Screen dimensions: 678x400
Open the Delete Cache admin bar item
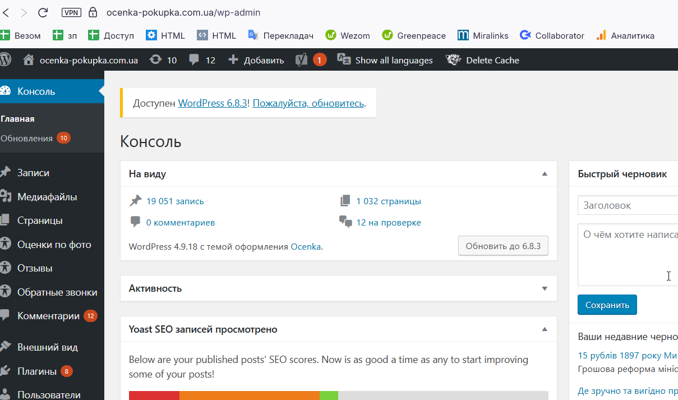pos(483,60)
